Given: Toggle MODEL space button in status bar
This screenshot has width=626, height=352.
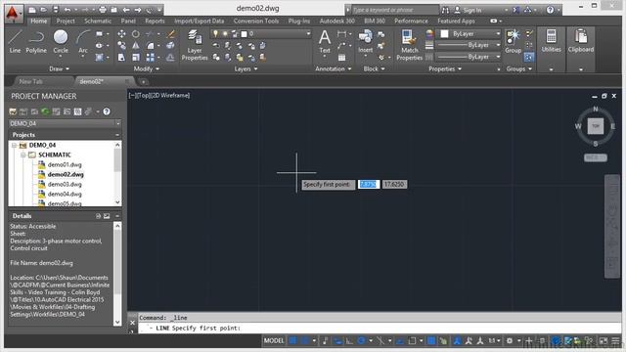Looking at the screenshot, I should [x=274, y=341].
